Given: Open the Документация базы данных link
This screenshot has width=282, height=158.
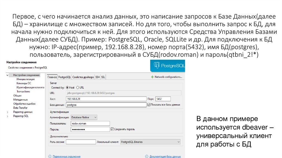Looking at the screenshot, I should (165, 156).
